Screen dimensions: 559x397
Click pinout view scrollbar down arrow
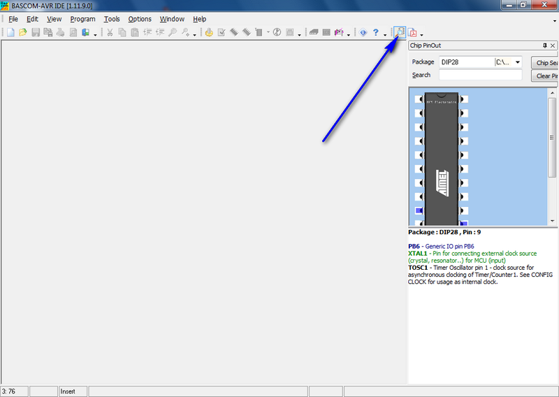[552, 221]
